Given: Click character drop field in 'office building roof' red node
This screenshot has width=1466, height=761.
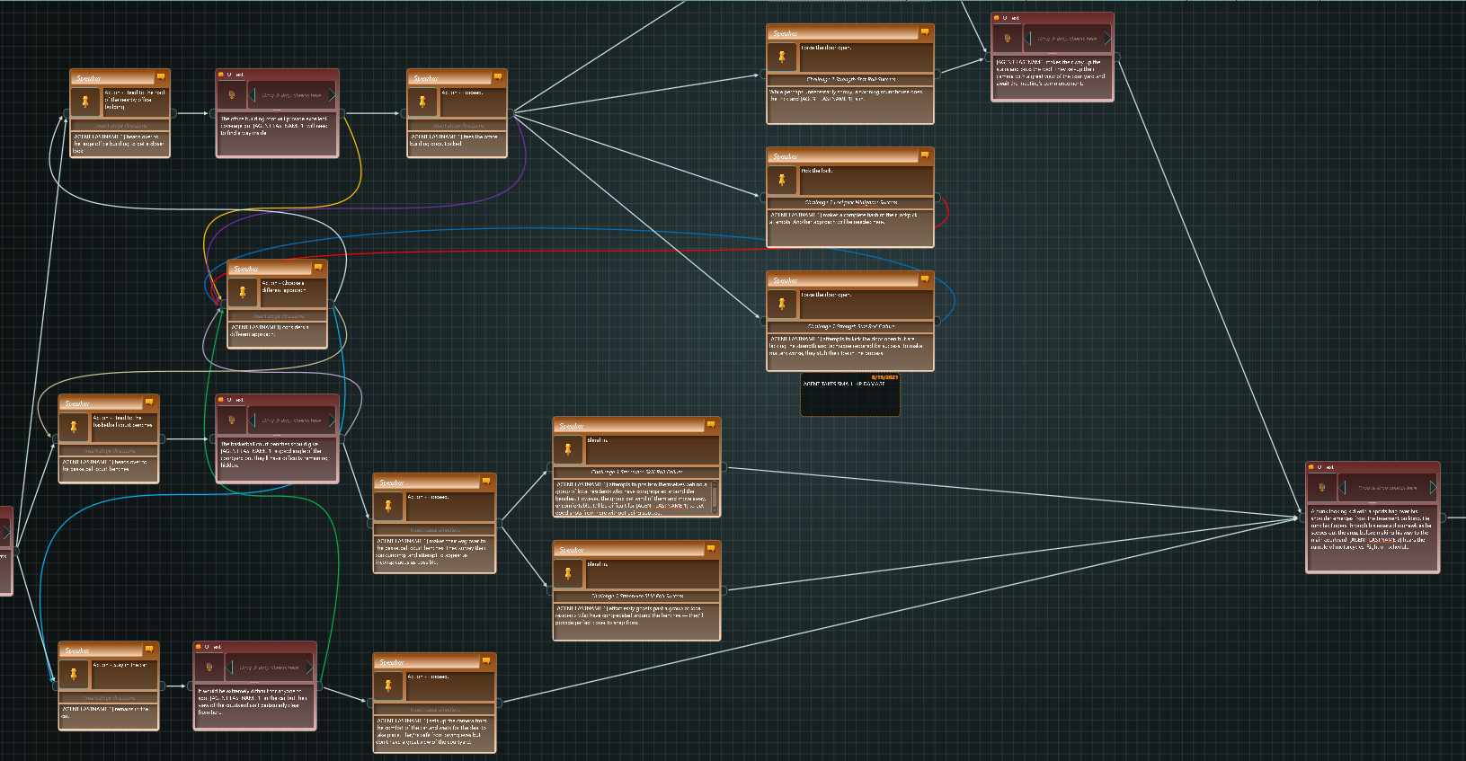Looking at the screenshot, I should click(x=291, y=94).
